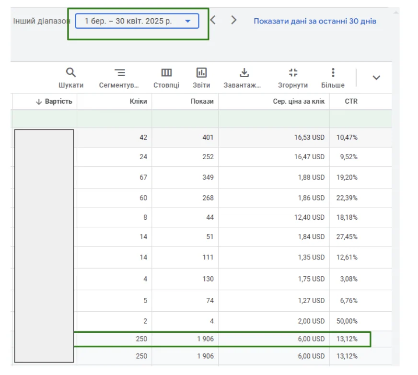Image resolution: width=418 pixels, height=375 pixels.
Task: Select the 3,08% CTR value
Action: tap(348, 279)
